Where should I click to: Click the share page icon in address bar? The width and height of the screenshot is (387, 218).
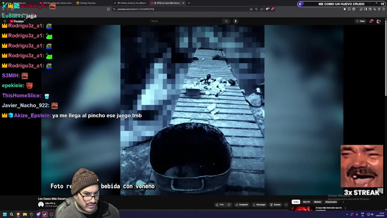(262, 9)
